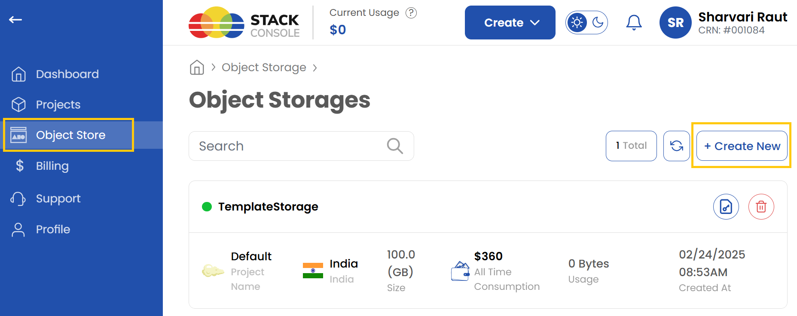Expand the breadcrumb chevron after Object Storage
The height and width of the screenshot is (316, 797).
pos(315,68)
